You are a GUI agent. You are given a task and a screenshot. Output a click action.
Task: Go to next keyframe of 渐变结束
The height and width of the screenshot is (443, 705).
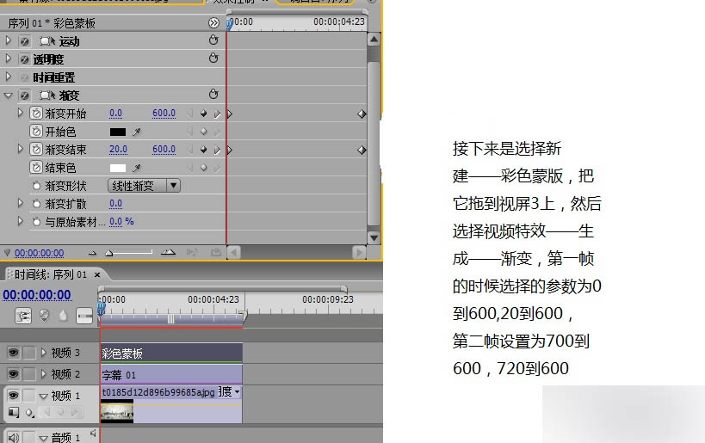pos(217,150)
